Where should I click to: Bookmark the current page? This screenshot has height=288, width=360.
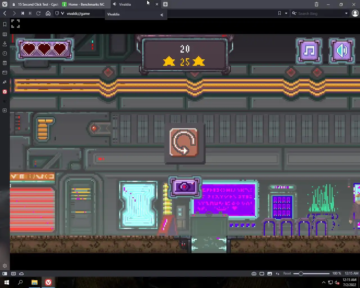tap(279, 13)
